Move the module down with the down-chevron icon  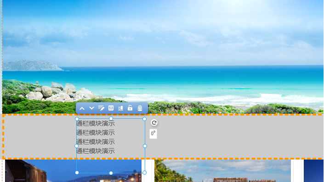click(x=91, y=108)
